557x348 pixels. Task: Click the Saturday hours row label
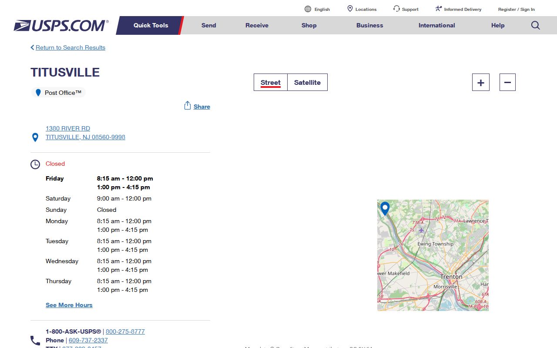pos(58,198)
